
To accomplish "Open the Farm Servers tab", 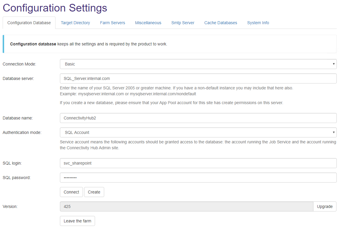I will coord(112,23).
